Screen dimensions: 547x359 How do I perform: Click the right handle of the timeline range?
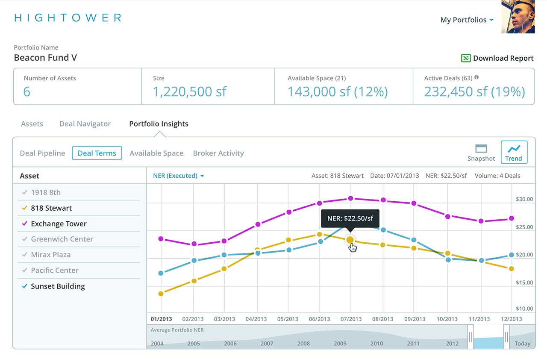(x=506, y=337)
